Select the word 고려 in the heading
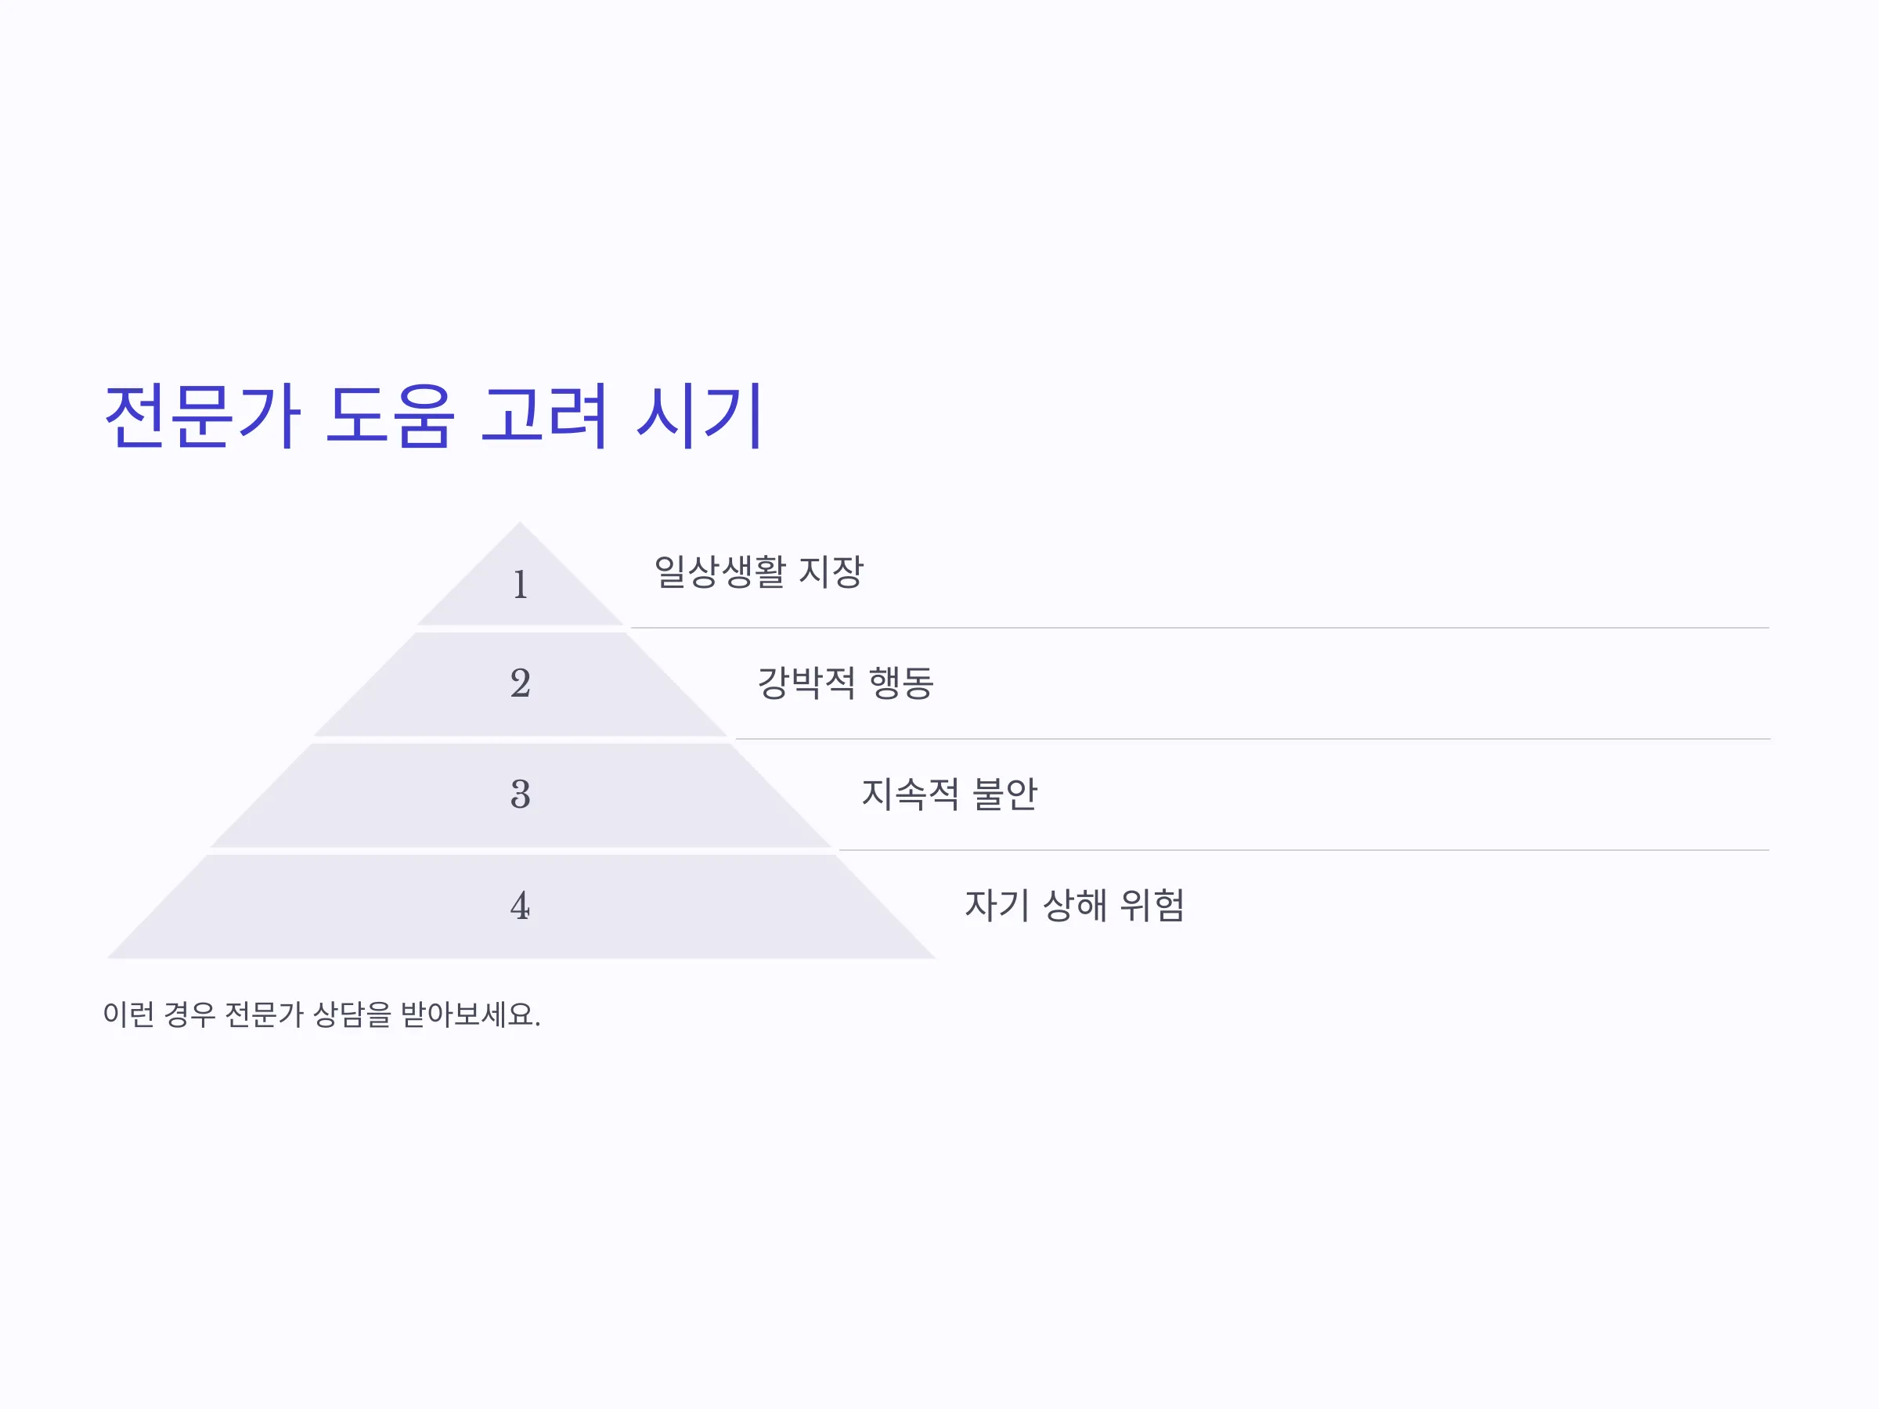Viewport: 1879px width, 1409px height. [544, 416]
